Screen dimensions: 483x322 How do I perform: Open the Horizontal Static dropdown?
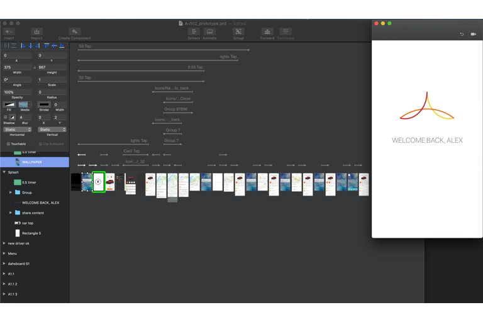tap(17, 130)
